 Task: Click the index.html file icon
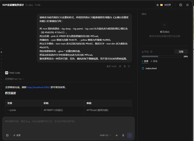pyautogui.click(x=143, y=68)
